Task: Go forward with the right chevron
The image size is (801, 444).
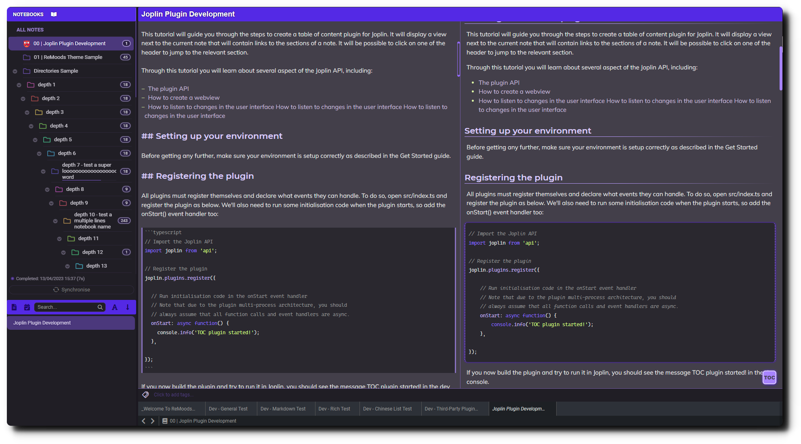Action: pos(153,421)
